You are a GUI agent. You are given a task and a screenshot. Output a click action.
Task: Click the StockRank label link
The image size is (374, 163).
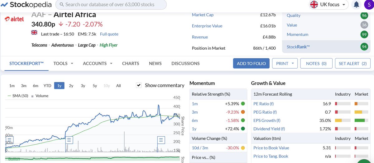tap(298, 47)
